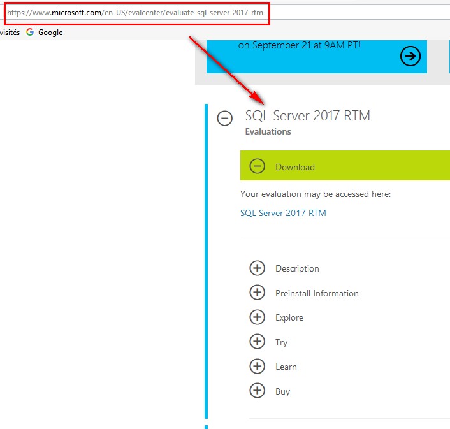Image resolution: width=450 pixels, height=429 pixels.
Task: Click the Learn label text
Action: point(286,367)
